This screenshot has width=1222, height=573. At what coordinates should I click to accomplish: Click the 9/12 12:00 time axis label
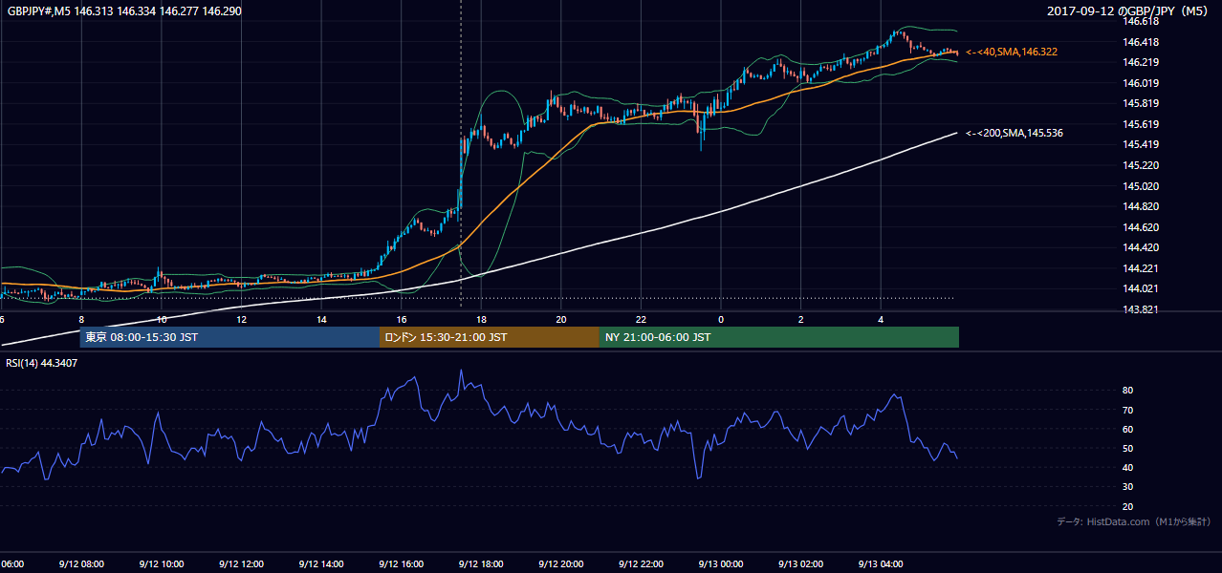(241, 564)
